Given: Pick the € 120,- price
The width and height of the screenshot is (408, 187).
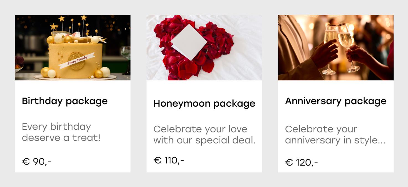Looking at the screenshot, I should point(301,162).
